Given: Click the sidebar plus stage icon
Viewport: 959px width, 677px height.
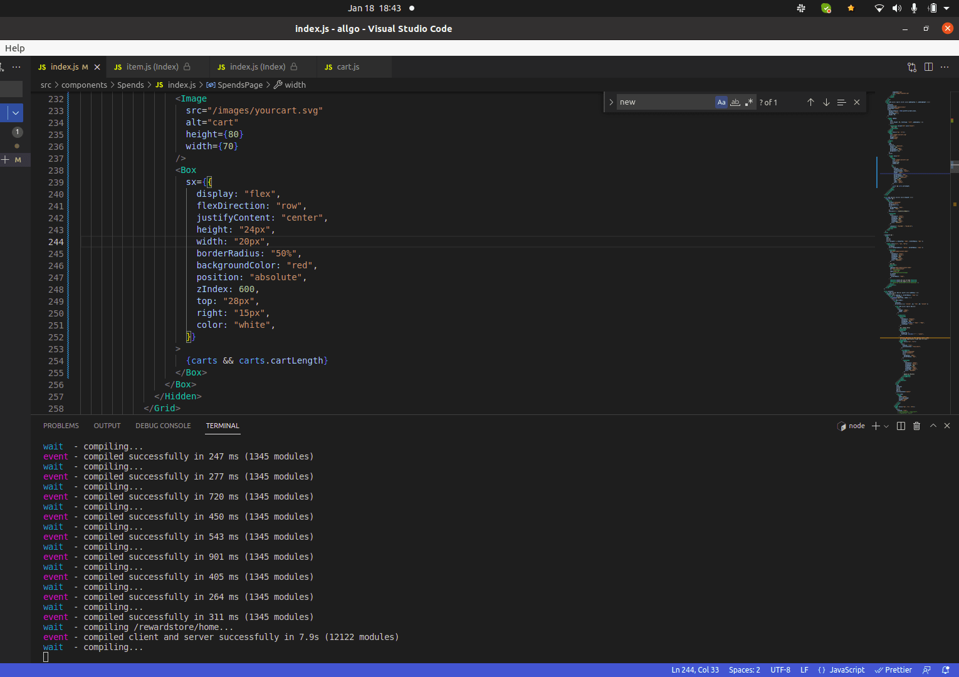Looking at the screenshot, I should (5, 160).
